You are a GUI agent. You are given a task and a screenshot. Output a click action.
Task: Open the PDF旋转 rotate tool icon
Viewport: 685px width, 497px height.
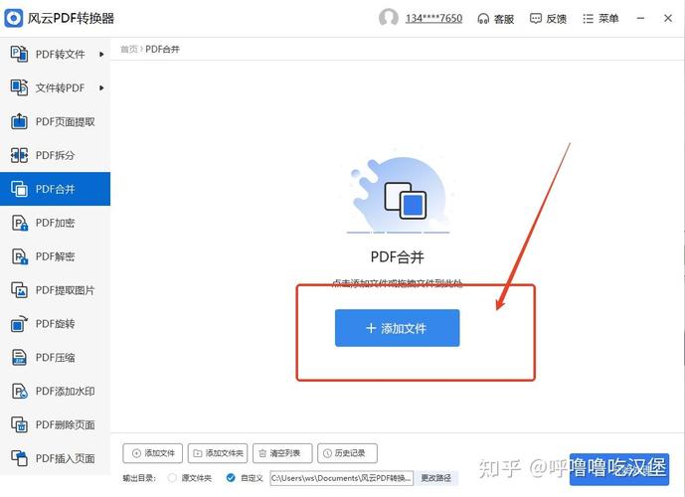(x=19, y=324)
